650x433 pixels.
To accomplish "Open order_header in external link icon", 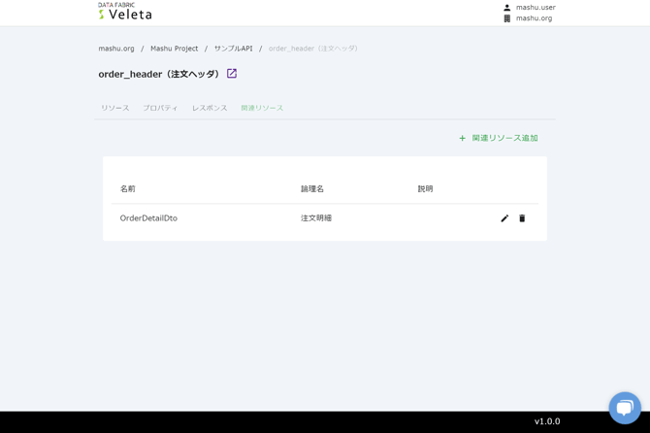I will coord(232,74).
